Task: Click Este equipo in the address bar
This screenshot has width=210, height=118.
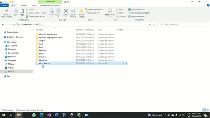Action: point(27,25)
